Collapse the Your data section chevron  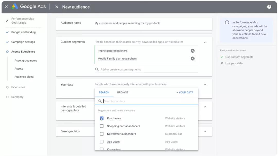pyautogui.click(x=205, y=85)
